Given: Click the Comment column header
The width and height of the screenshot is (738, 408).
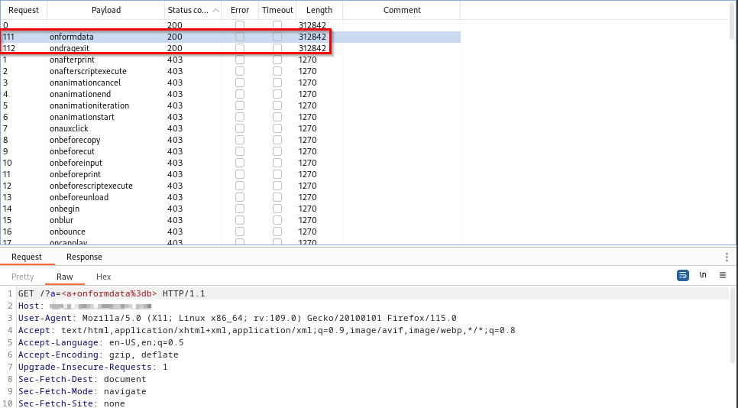Looking at the screenshot, I should click(x=402, y=11).
